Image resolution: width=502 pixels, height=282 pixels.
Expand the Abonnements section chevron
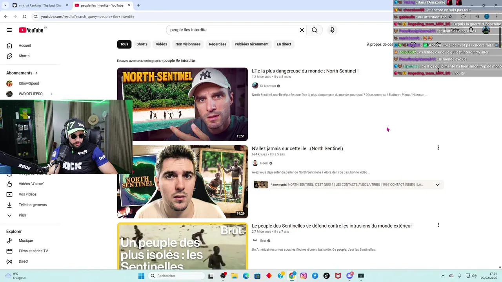click(37, 73)
